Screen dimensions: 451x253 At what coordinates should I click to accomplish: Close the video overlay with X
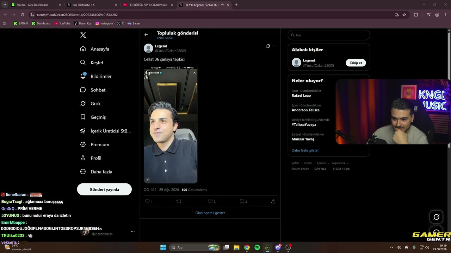click(x=194, y=73)
